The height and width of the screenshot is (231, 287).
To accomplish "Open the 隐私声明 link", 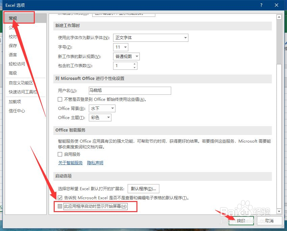I will point(95,163).
